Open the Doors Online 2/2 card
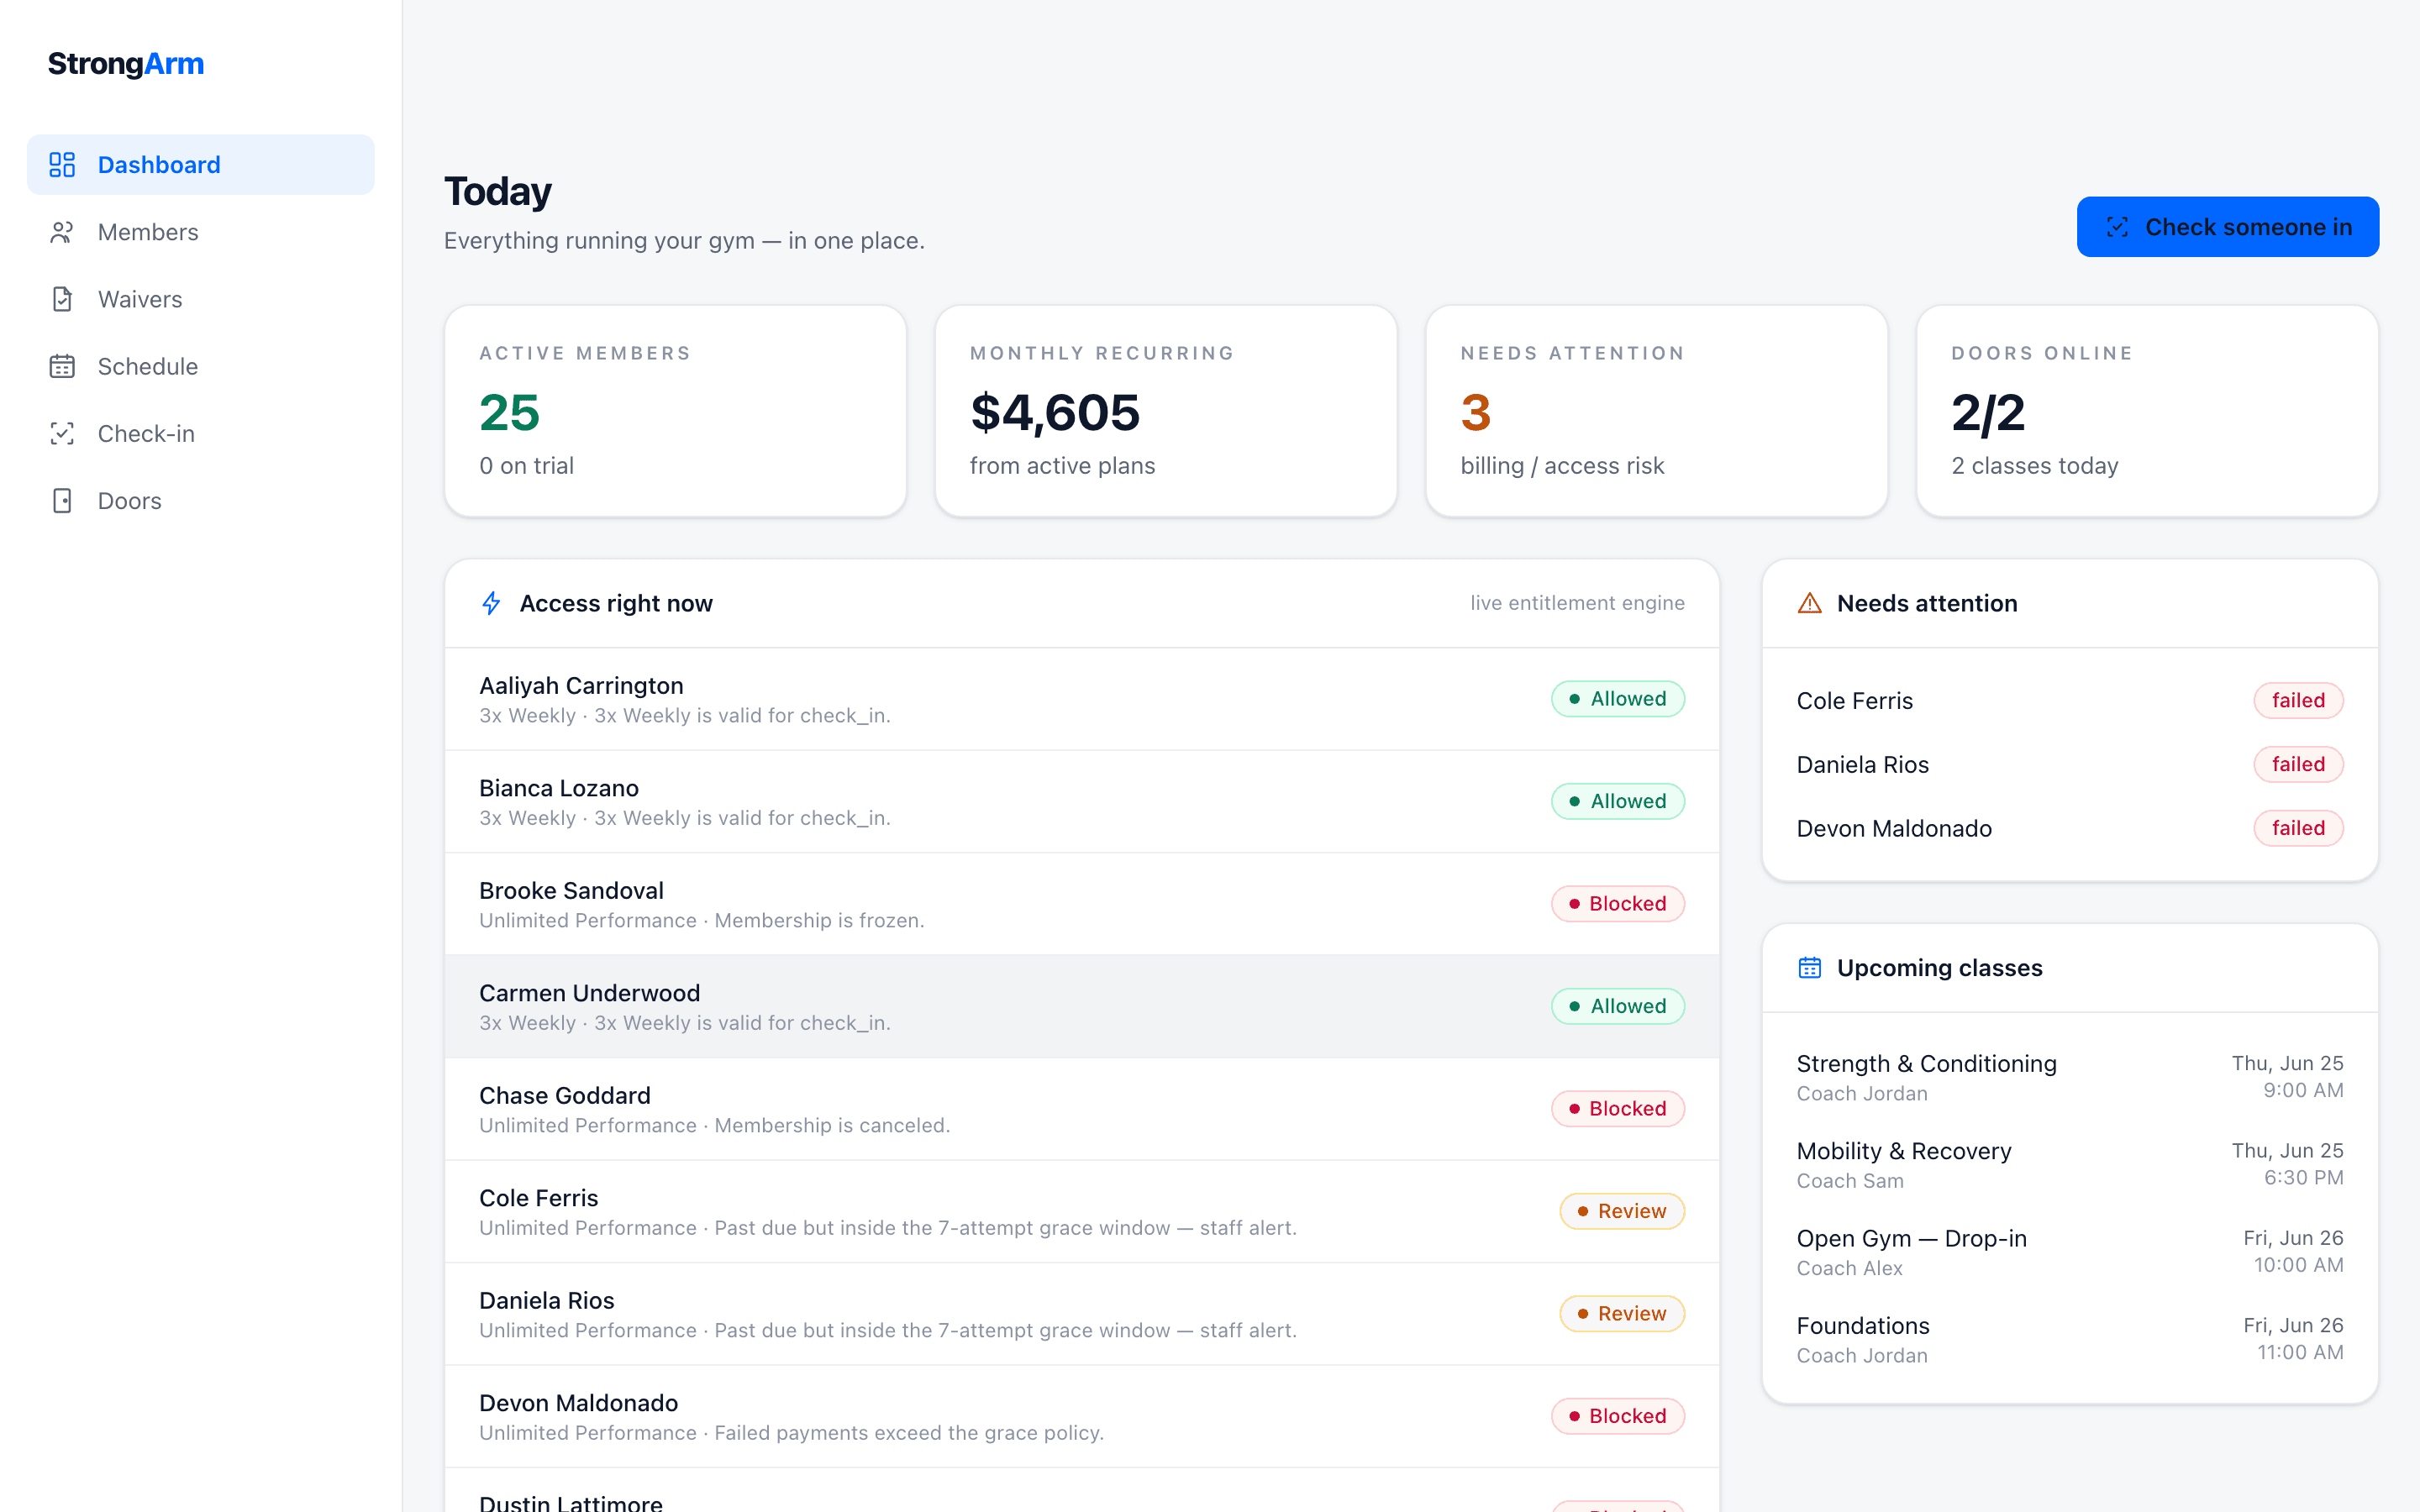Screen dimensions: 2420x1512 [2147, 411]
